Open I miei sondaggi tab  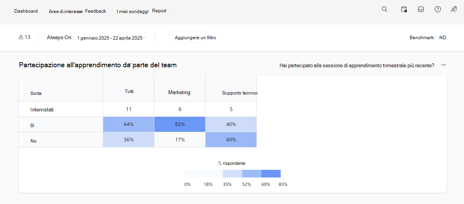pos(132,12)
